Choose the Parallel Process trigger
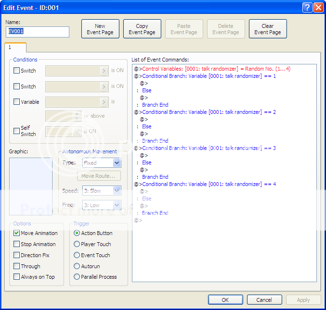Image resolution: width=326 pixels, height=310 pixels. [77, 277]
